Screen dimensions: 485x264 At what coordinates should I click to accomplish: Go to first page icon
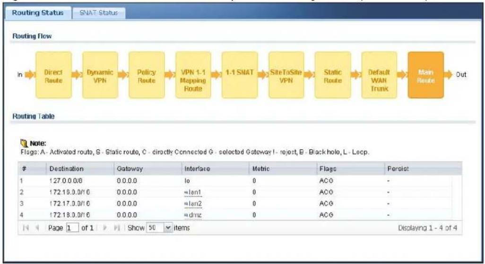pos(26,228)
